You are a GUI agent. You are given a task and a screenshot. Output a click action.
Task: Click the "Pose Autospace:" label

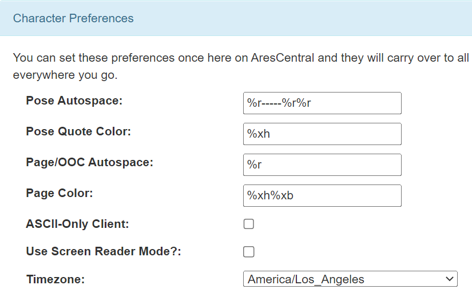coord(74,101)
